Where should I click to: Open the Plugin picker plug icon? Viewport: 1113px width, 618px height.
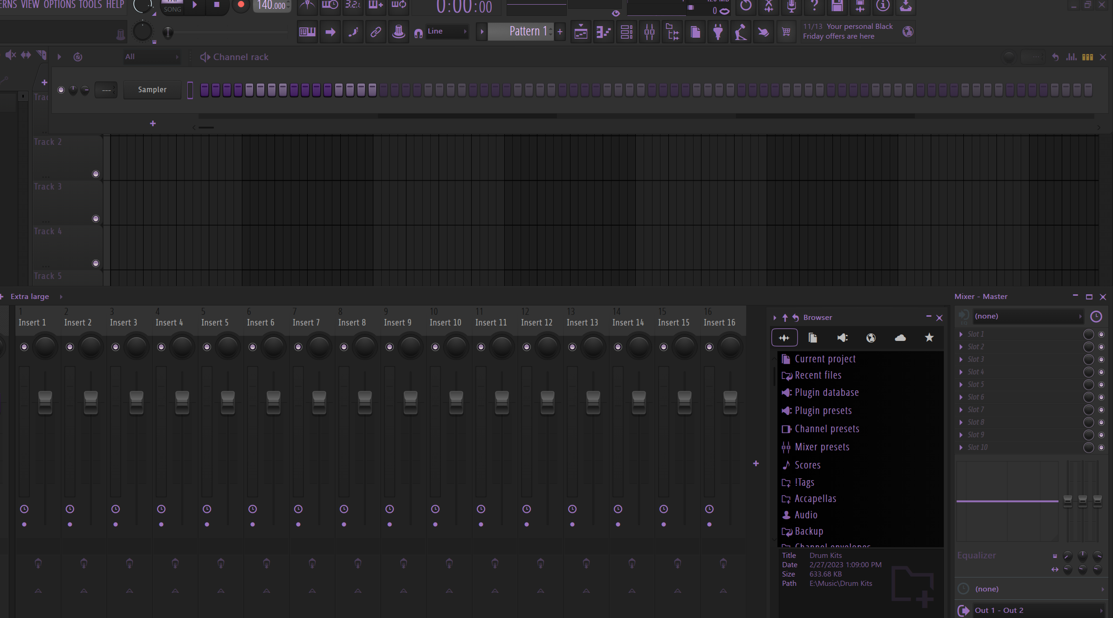718,32
